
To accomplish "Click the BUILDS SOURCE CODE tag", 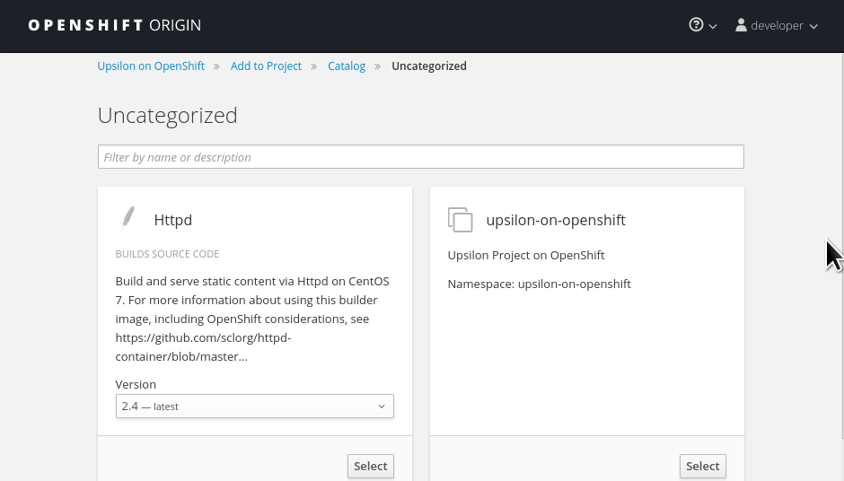I will coord(167,254).
